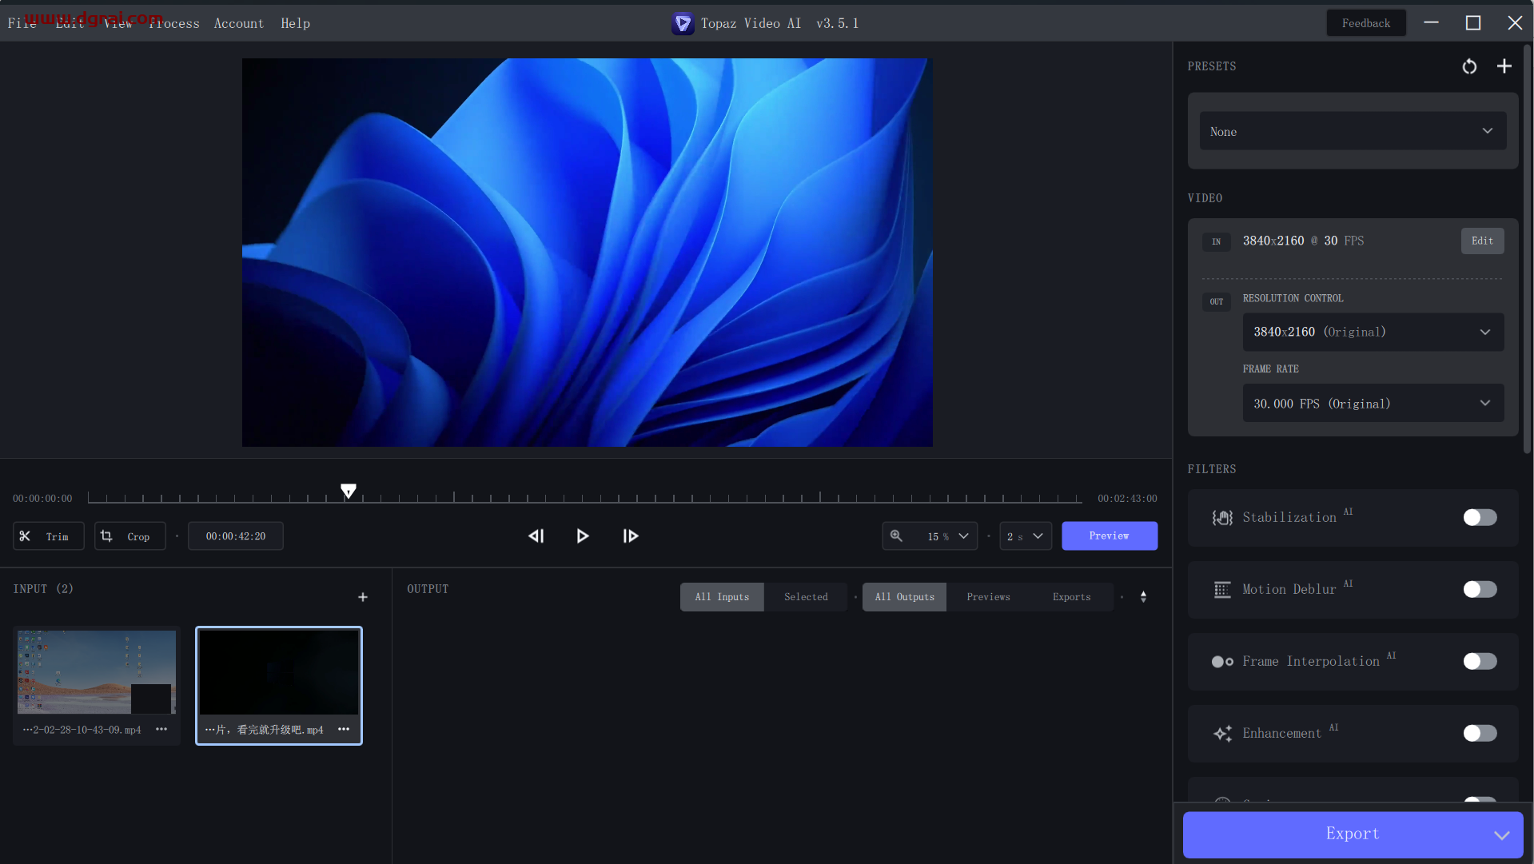The width and height of the screenshot is (1534, 864).
Task: Enable the Motion Deblur toggle
Action: click(1480, 590)
